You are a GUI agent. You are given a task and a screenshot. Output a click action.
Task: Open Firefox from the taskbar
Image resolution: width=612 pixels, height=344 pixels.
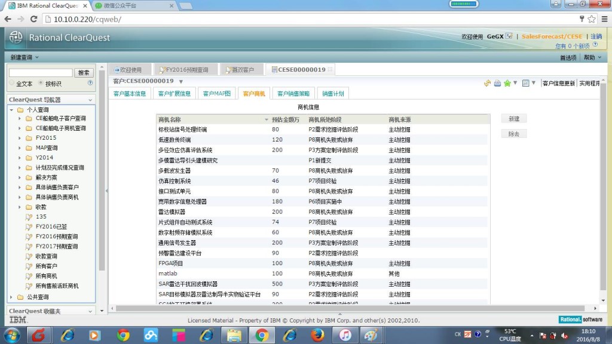(x=317, y=335)
